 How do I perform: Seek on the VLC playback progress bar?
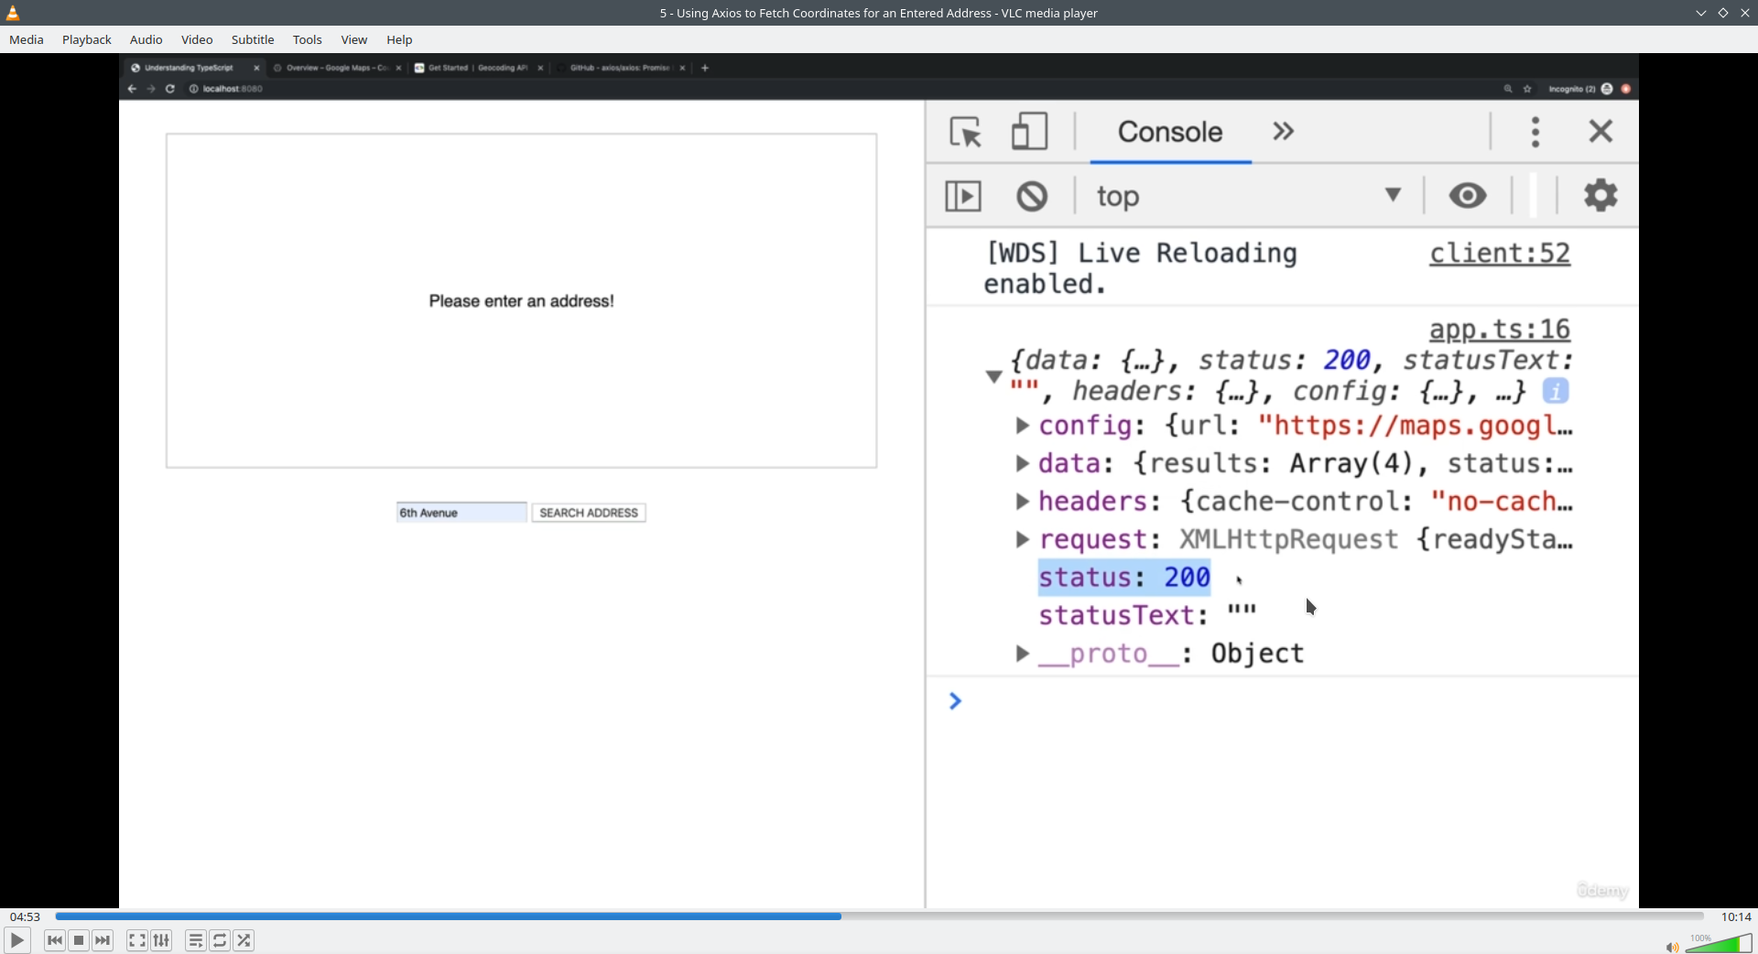tap(879, 916)
